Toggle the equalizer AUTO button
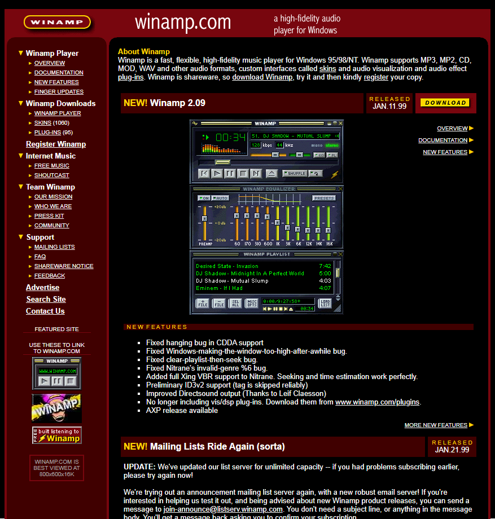Image resolution: width=495 pixels, height=519 pixels. 220,198
